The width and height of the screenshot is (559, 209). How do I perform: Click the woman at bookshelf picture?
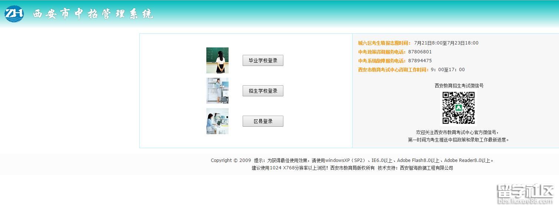point(217,91)
